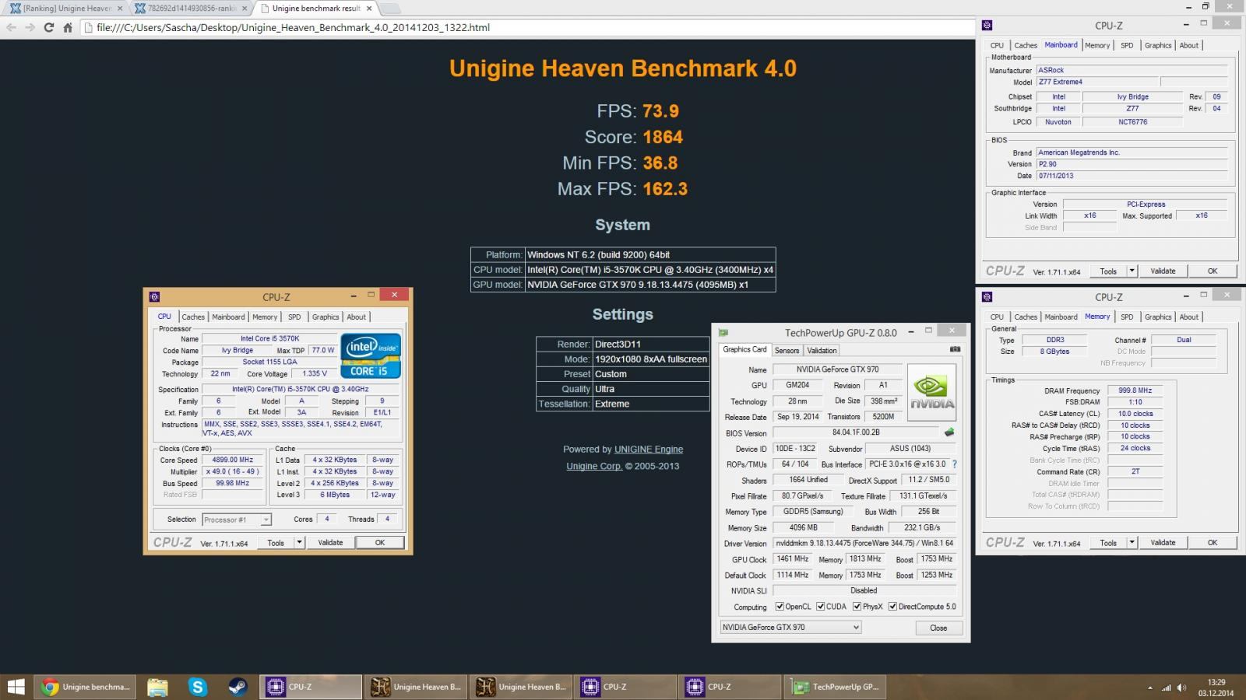Click the '999.8 MHz' DRAM Frequency value

[x=1135, y=390]
